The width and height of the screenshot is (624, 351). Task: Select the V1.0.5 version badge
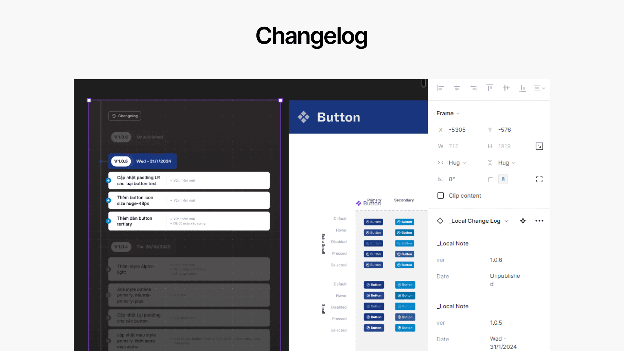point(121,161)
